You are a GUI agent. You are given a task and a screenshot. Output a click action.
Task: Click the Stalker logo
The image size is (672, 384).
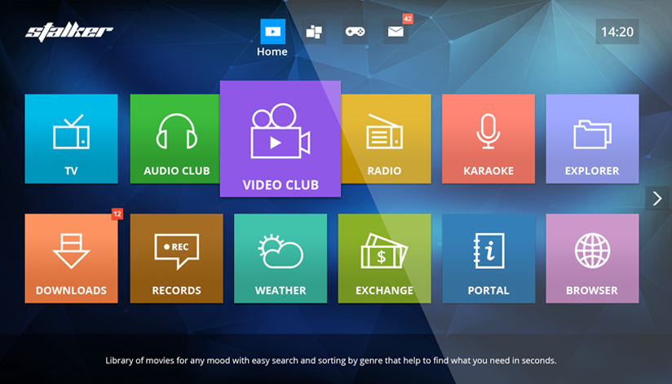[69, 32]
